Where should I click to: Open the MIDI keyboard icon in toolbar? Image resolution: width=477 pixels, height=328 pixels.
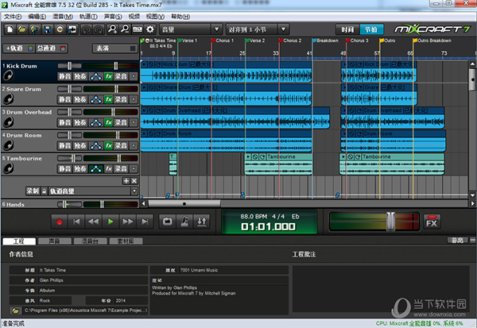point(138,29)
